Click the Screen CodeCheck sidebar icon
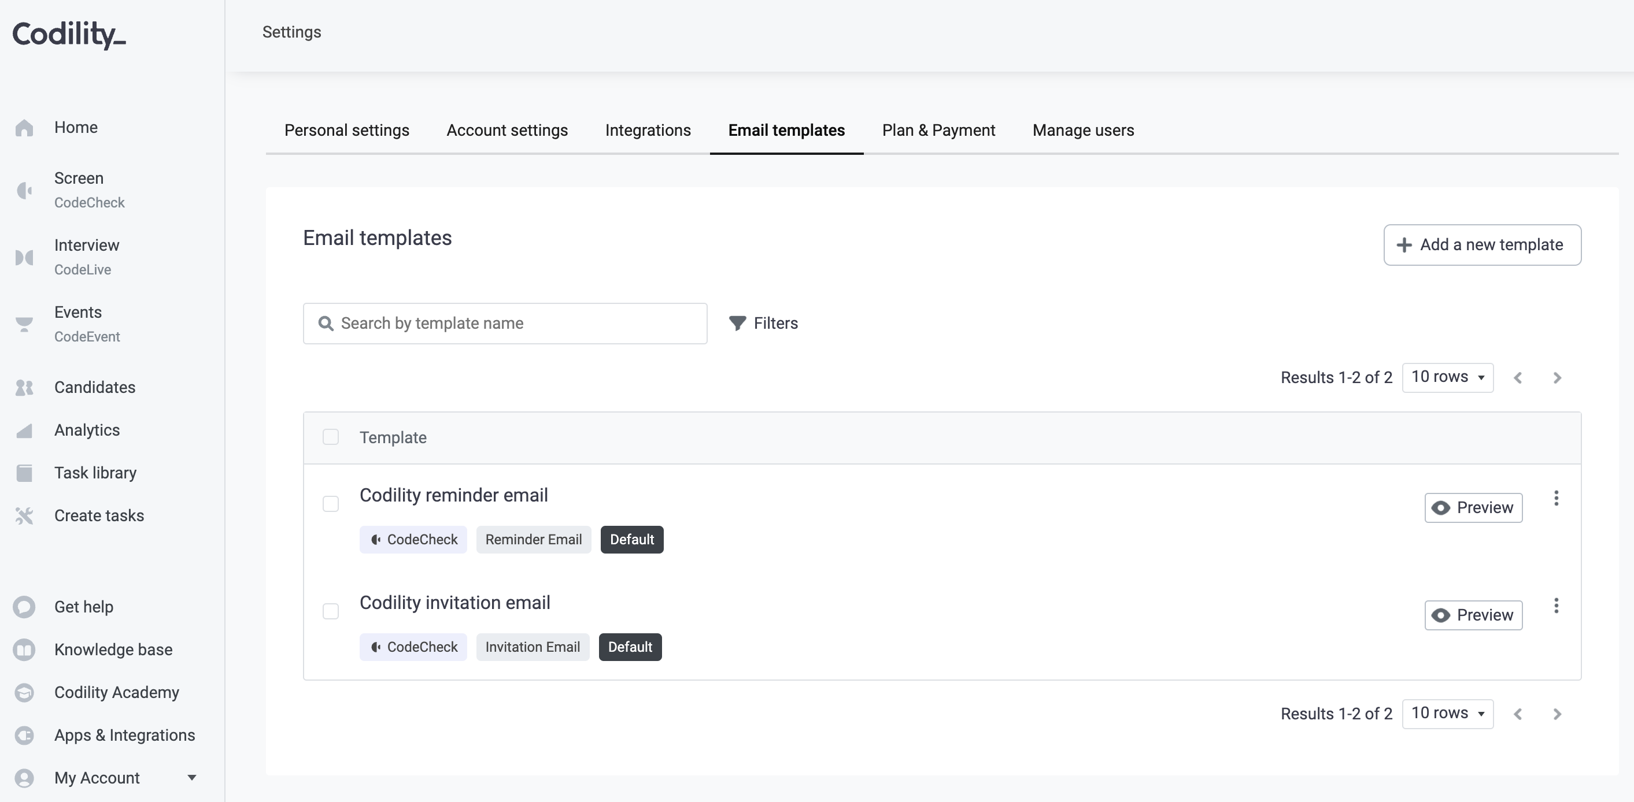The image size is (1634, 802). 24,190
